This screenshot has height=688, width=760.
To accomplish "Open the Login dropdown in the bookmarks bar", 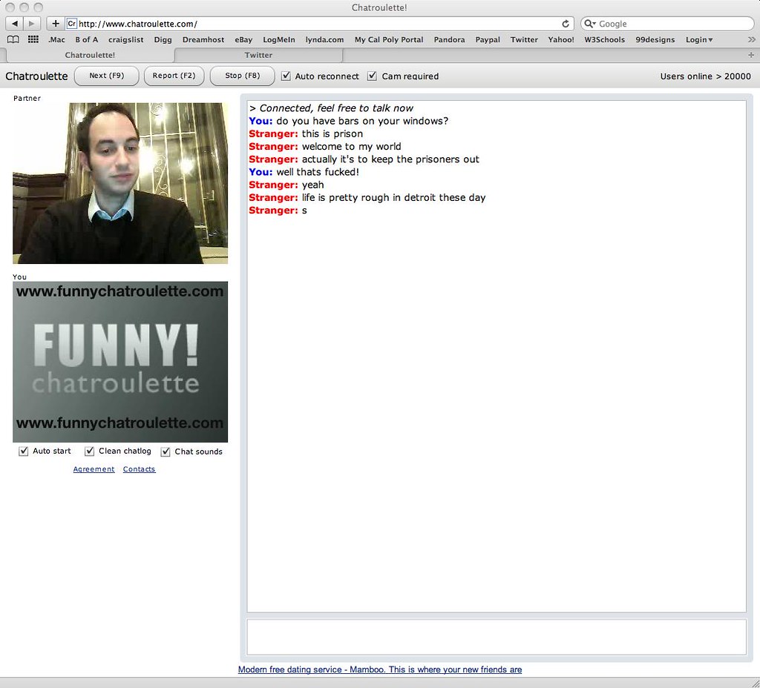I will pos(698,39).
